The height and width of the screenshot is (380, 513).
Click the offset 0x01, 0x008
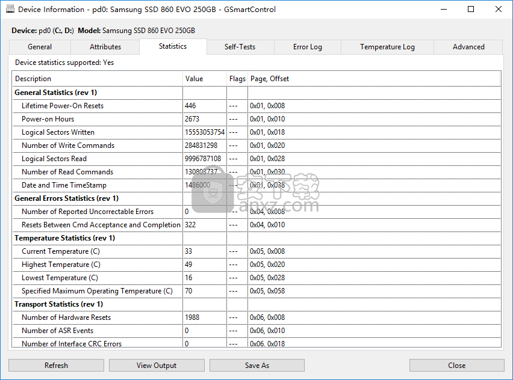pos(267,106)
